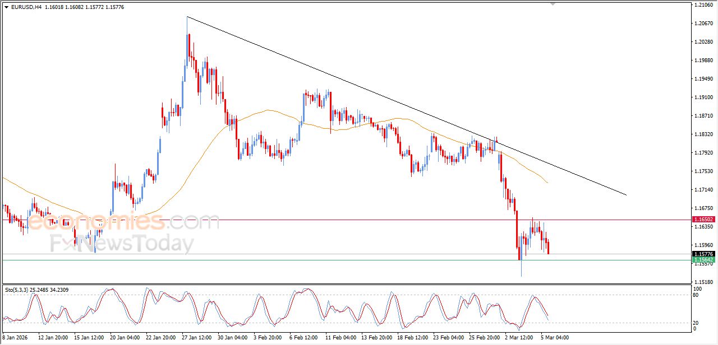Viewport: 718px width, 345px height.
Task: Click the 1.21060 price axis label
Action: pos(703,5)
